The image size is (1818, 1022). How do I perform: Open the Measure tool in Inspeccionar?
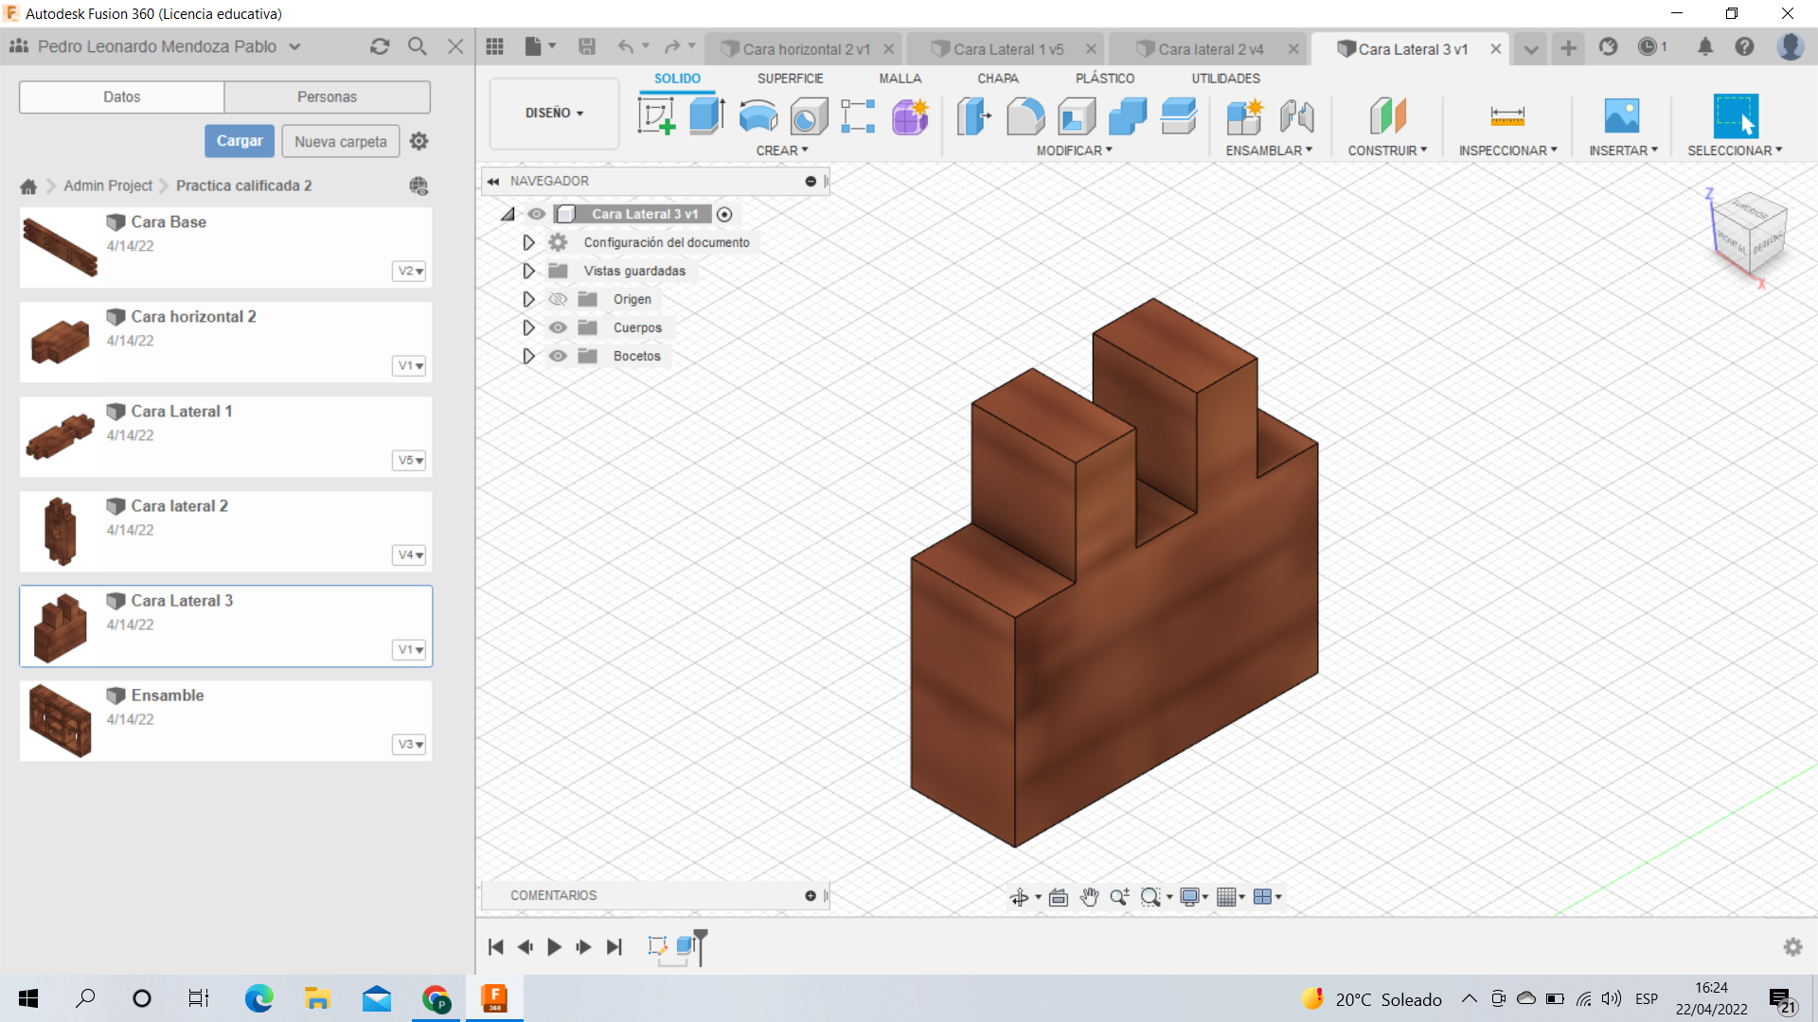1506,117
